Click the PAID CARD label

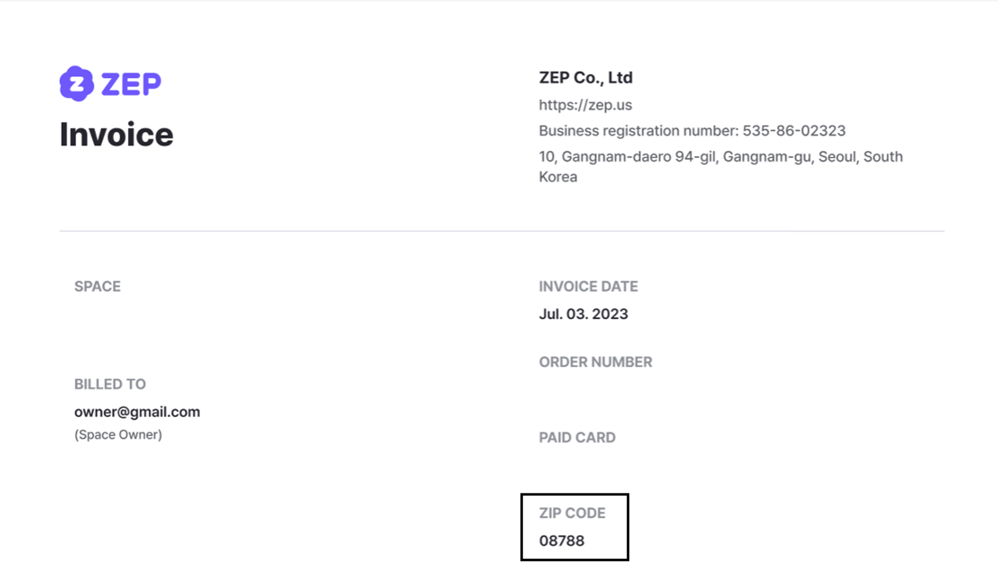click(x=577, y=438)
